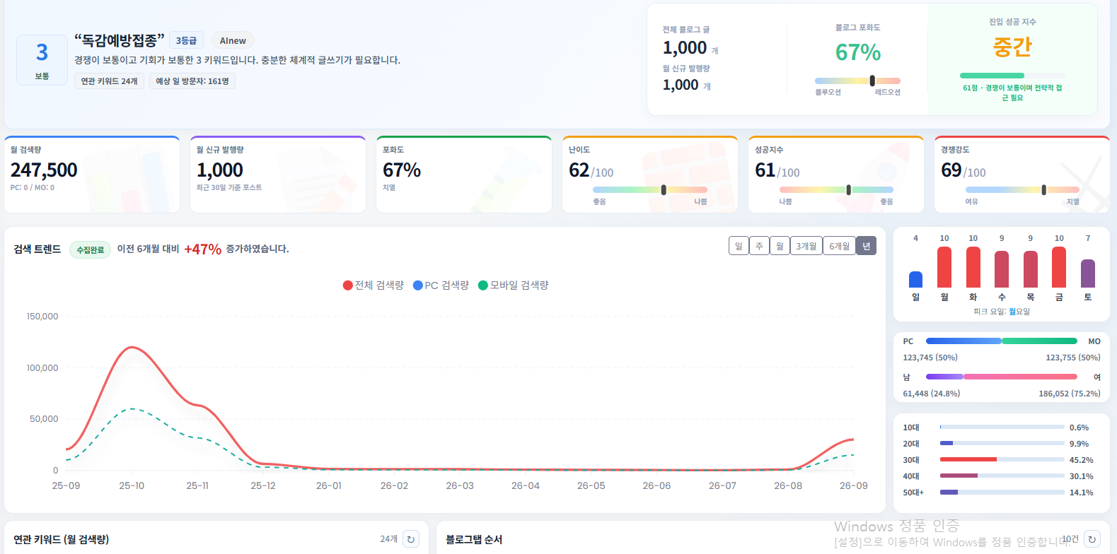Click the Monday (월) peak bar
Image resolution: width=1117 pixels, height=554 pixels.
(944, 266)
